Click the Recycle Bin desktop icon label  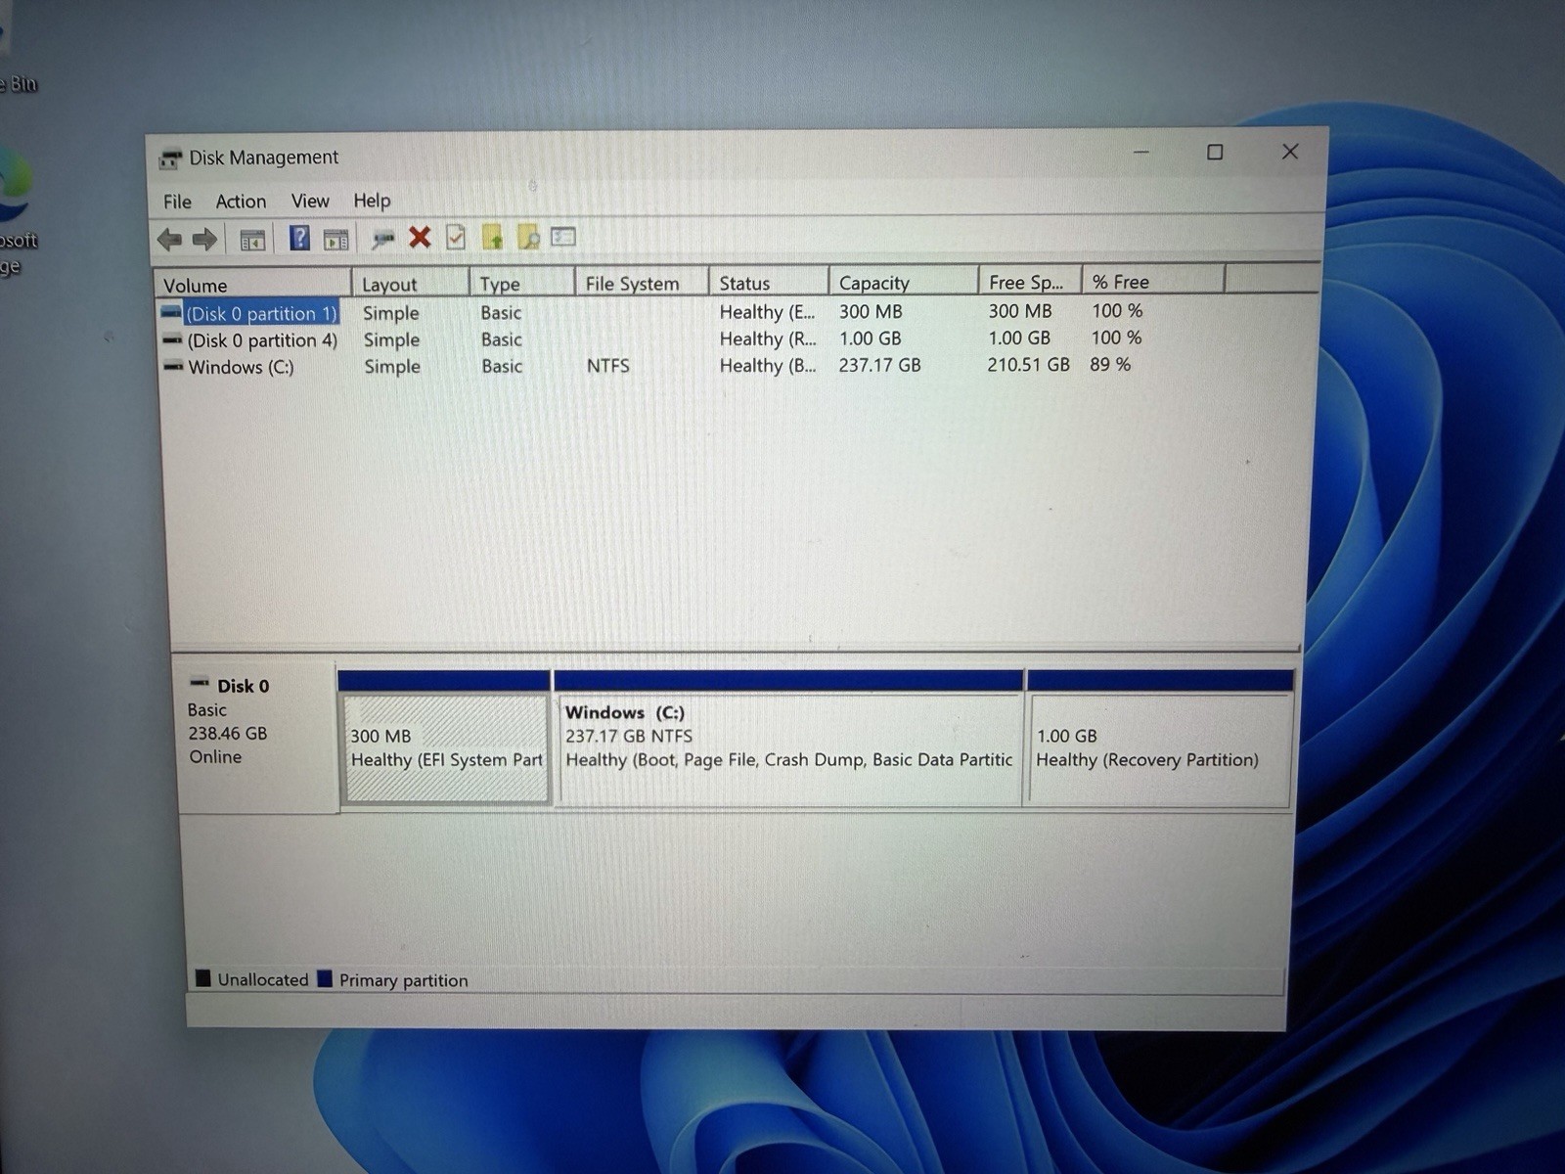pyautogui.click(x=19, y=84)
